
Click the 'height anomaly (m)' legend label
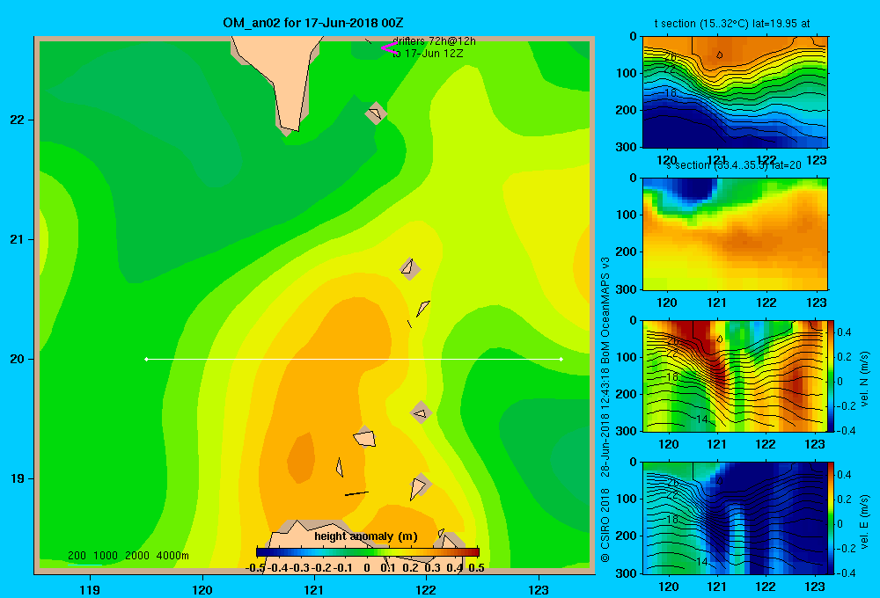pos(366,536)
